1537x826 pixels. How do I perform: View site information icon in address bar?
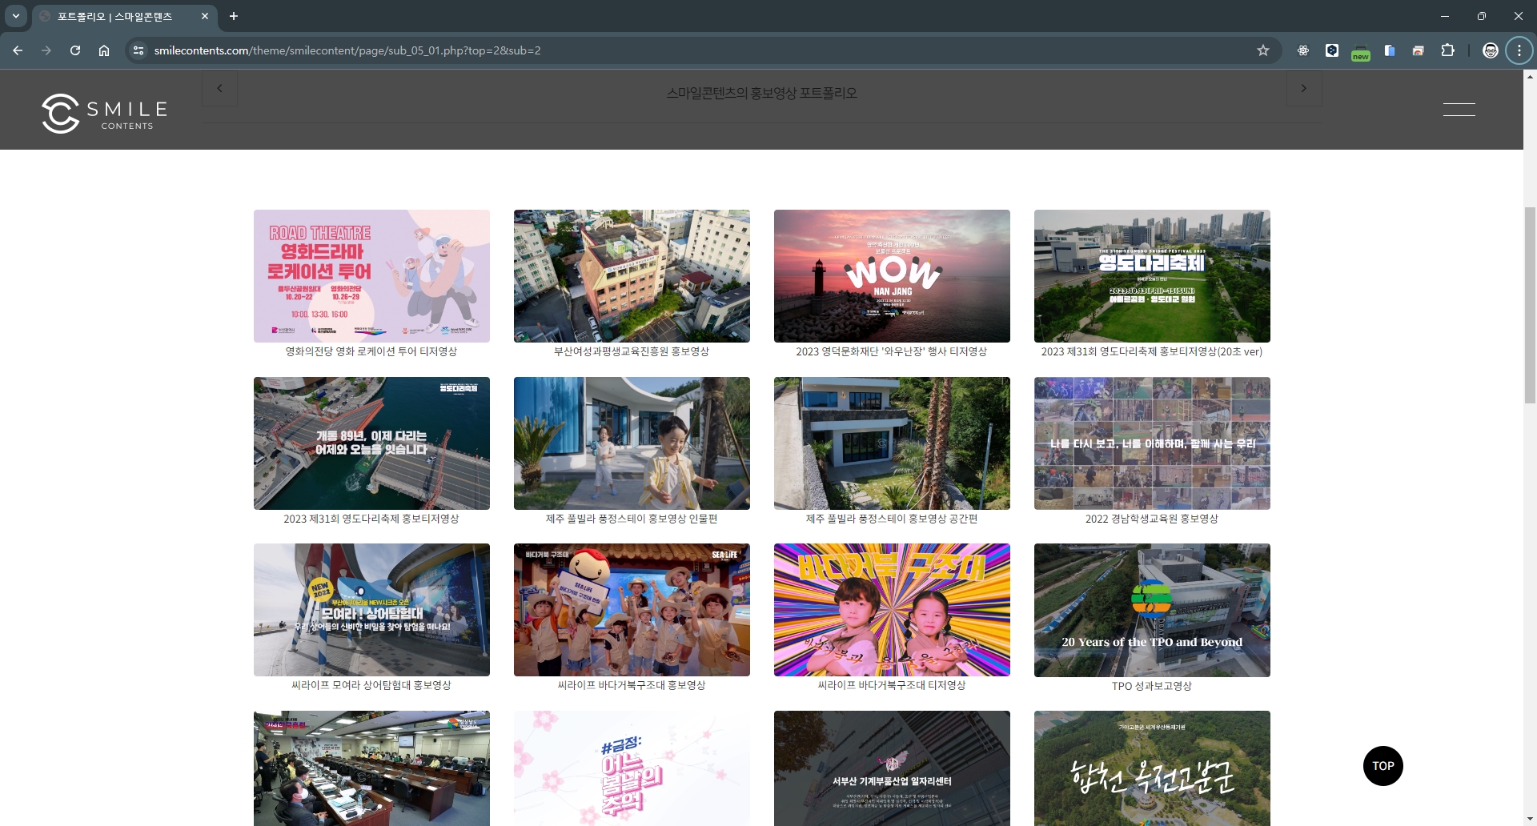click(138, 50)
